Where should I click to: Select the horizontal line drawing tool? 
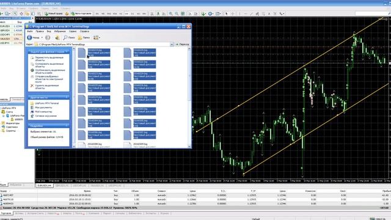coord(246,13)
